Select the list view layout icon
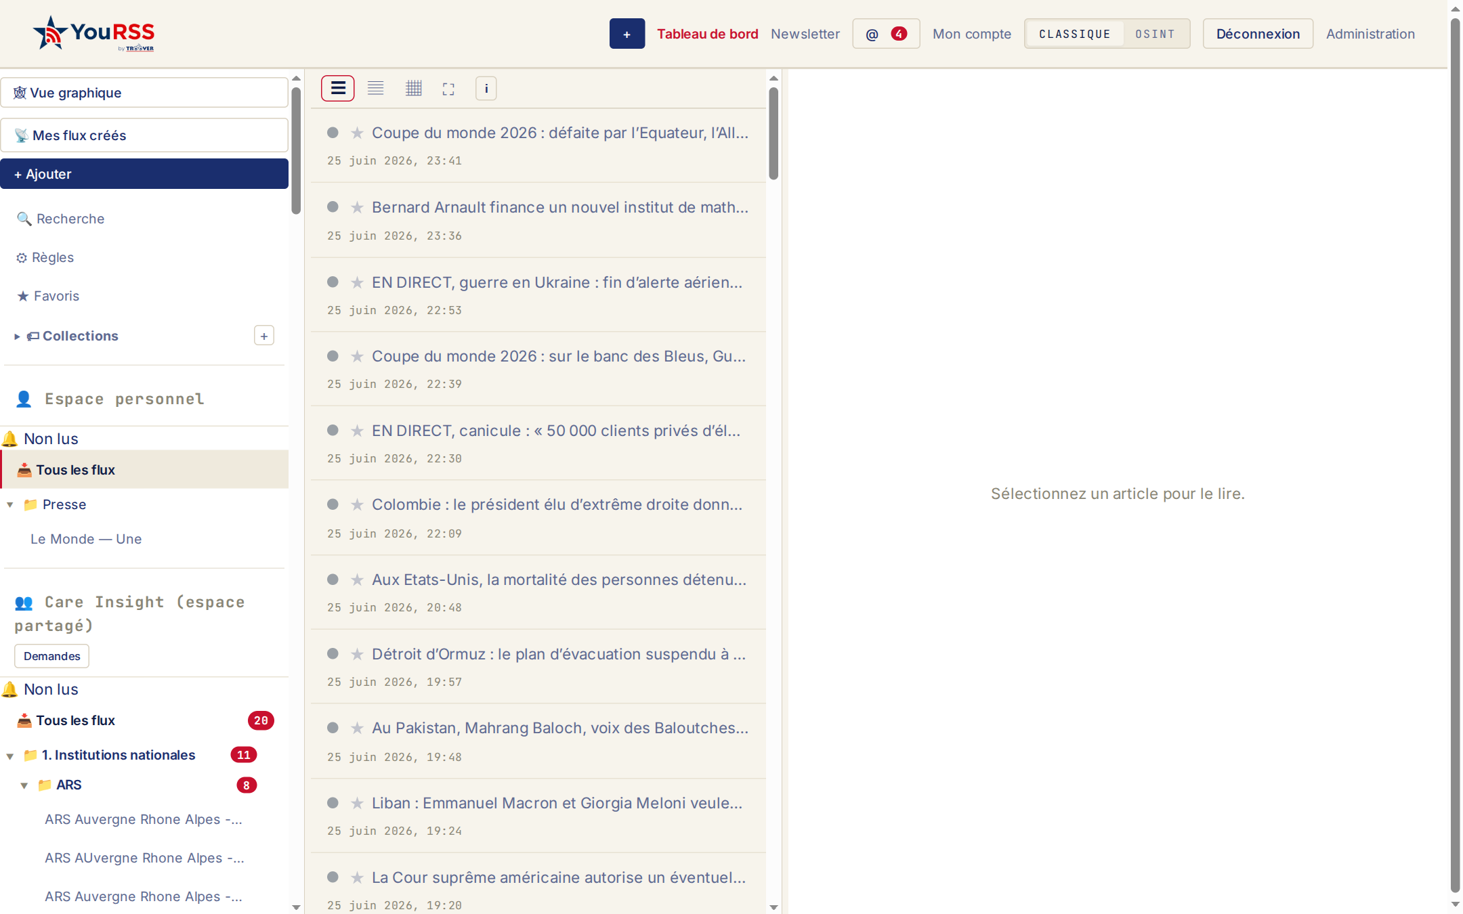Screen dimensions: 1463x914 coord(338,88)
